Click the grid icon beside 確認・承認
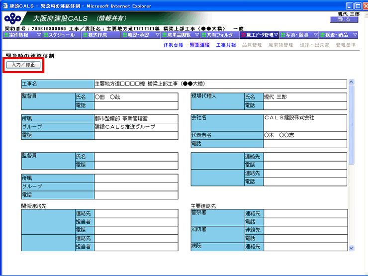The width and height of the screenshot is (368, 276). tap(124, 35)
